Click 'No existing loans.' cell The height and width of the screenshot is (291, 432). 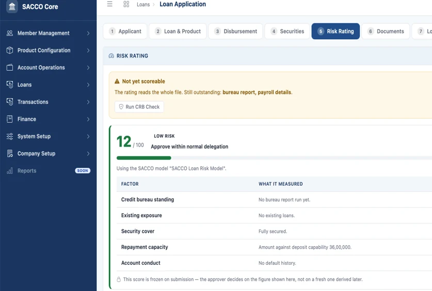(277, 216)
